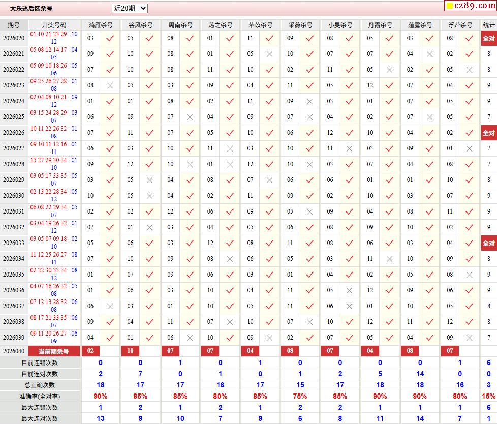Click the red 02 kill number under 鸿雁杀号
Image resolution: width=497 pixels, height=424 pixels.
click(x=90, y=351)
